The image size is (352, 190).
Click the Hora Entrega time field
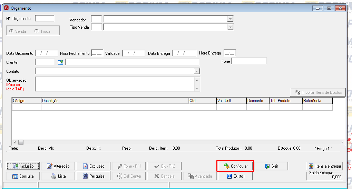point(229,53)
